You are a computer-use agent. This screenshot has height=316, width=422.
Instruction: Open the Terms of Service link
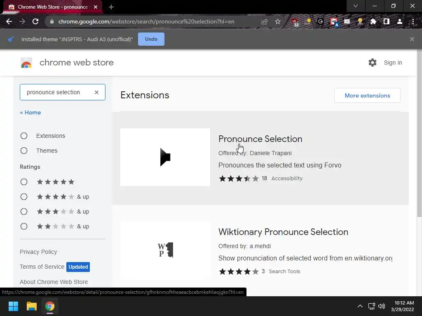point(42,267)
